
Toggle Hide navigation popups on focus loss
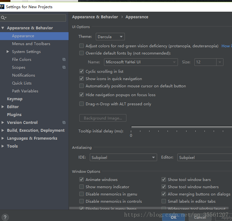point(82,95)
